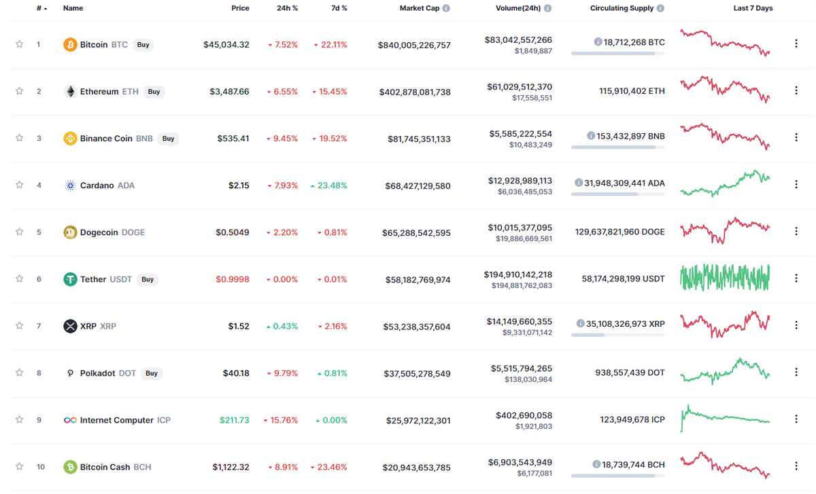Open more options menu for Dogecoin row
Image resolution: width=816 pixels, height=494 pixels.
tap(796, 231)
